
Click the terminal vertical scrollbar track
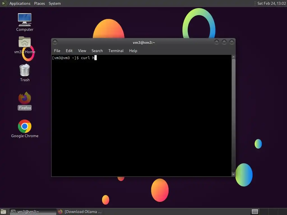[233, 116]
